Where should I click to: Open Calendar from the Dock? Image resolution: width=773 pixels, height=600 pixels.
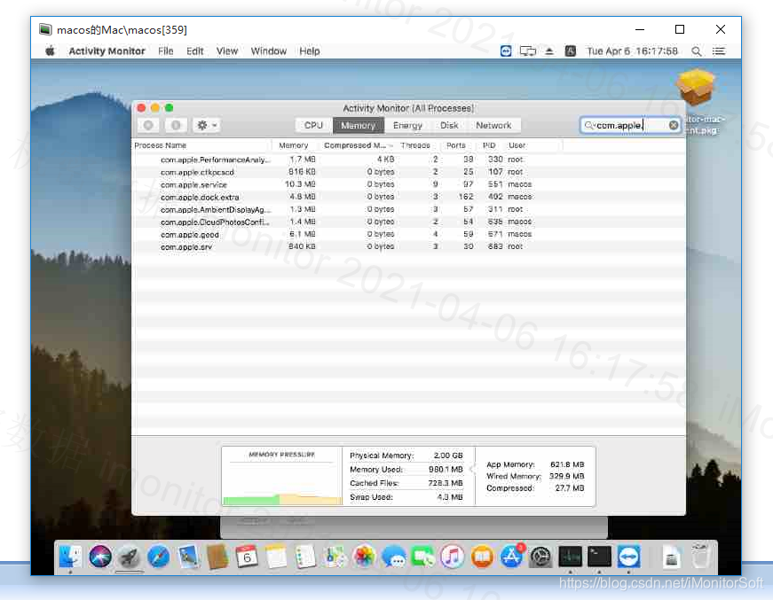(247, 557)
